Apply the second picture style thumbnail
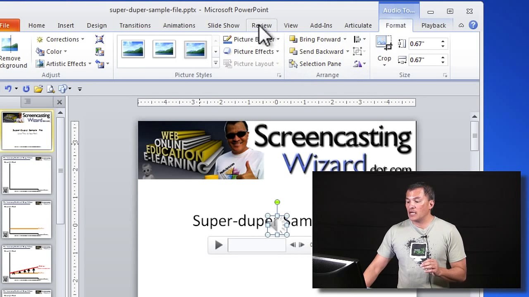Screen dimensions: 529x297 click(x=164, y=49)
